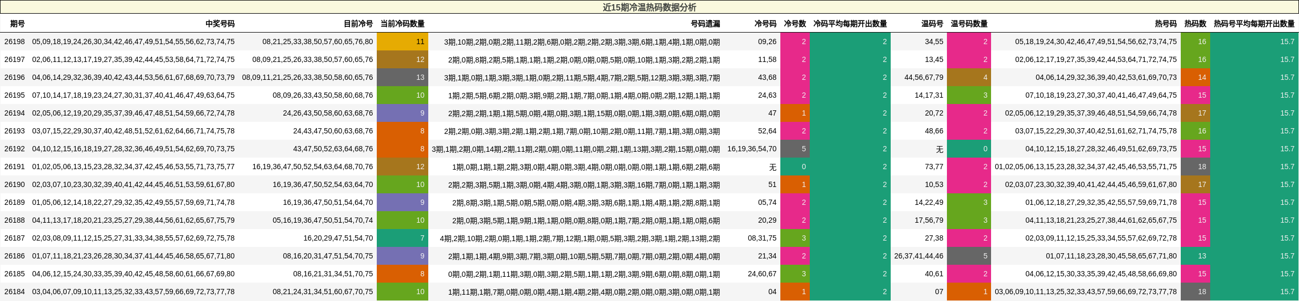Select period number 26196

click(15, 77)
